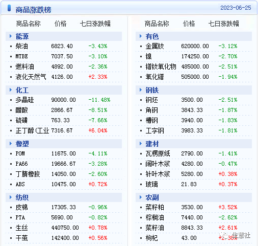The width and height of the screenshot is (258, 246).
Task: Select the 液化天然气 commodity name
Action: point(31,77)
